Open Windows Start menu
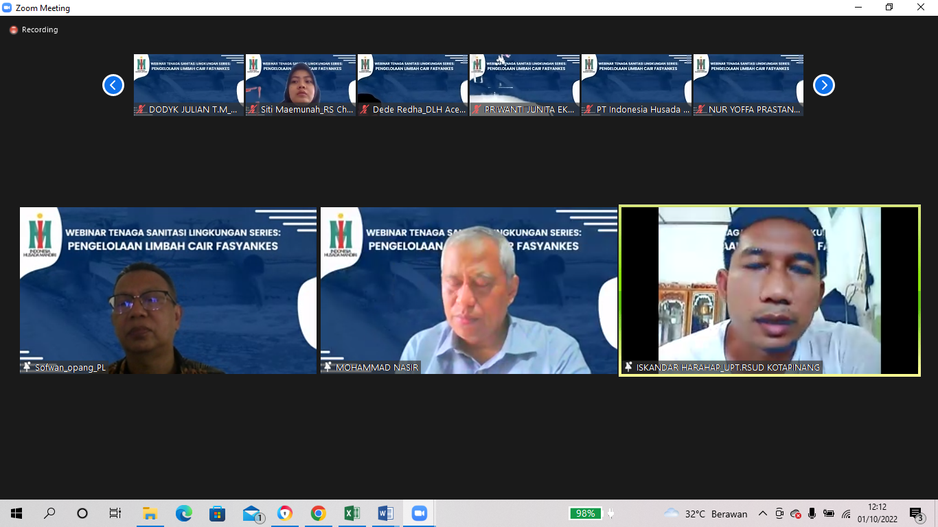This screenshot has width=938, height=527. (x=16, y=513)
